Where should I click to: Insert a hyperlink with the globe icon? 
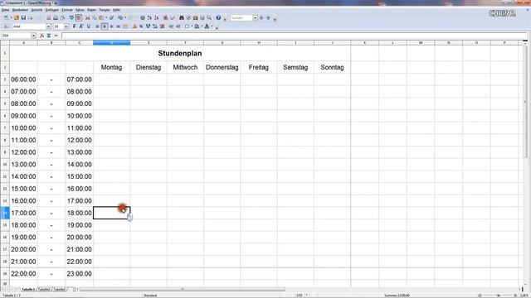click(x=143, y=17)
